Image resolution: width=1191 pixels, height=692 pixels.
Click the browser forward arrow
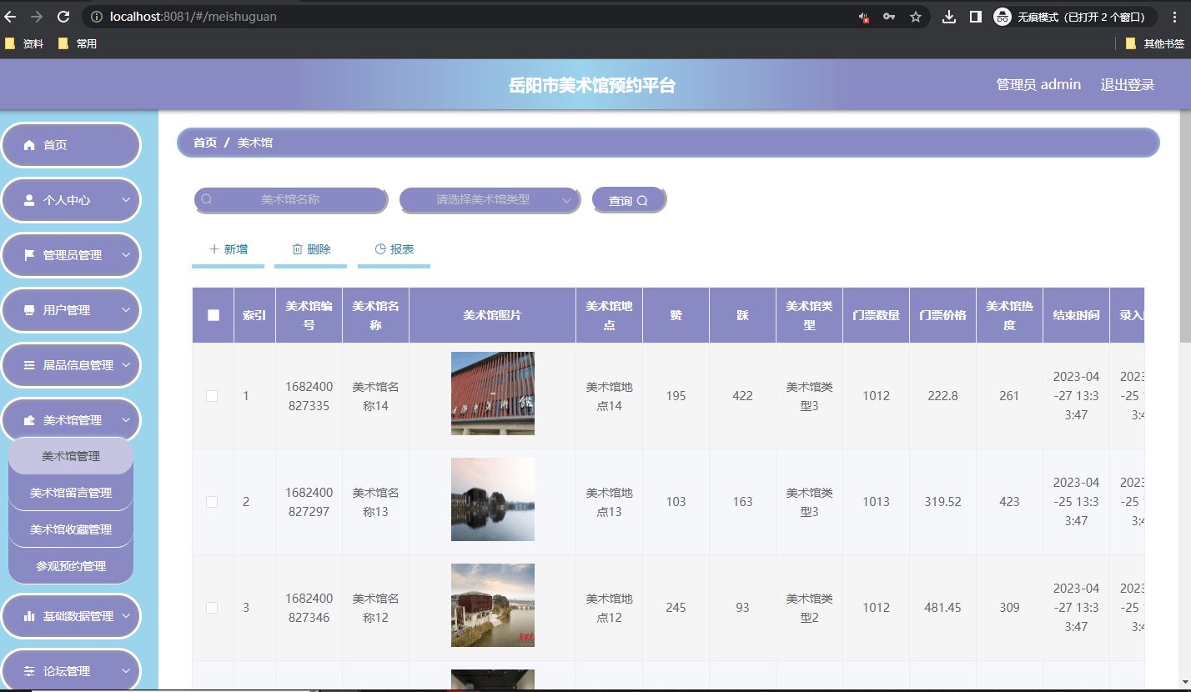[37, 17]
